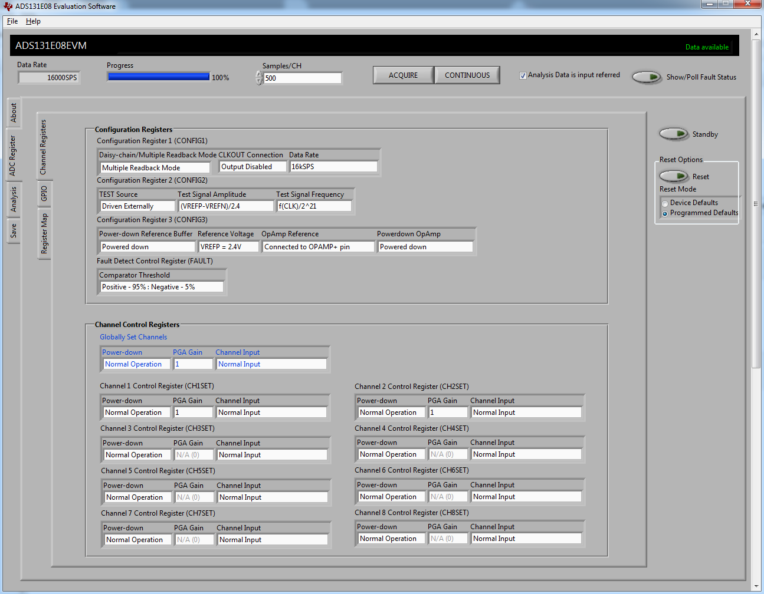Open the CONFIG1 Data Rate dropdown
The image size is (764, 594).
[x=333, y=167]
